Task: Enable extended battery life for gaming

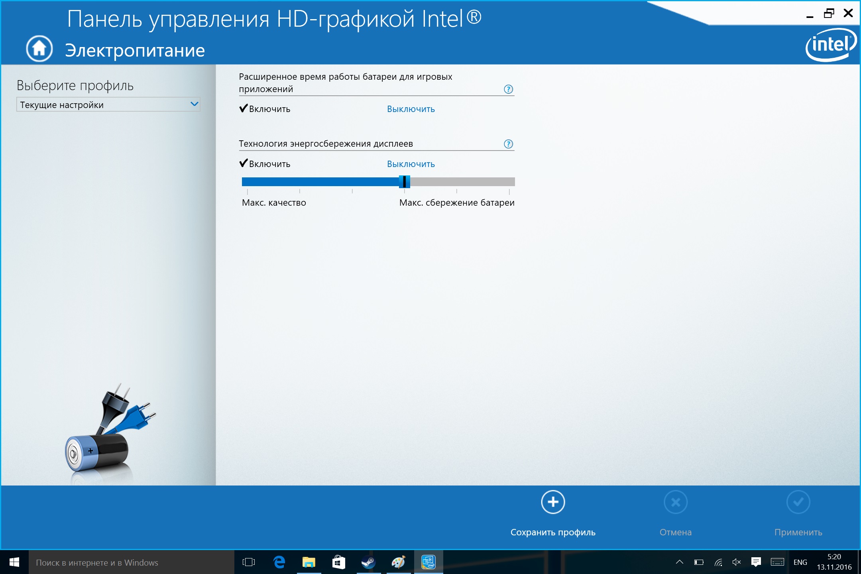Action: coord(265,109)
